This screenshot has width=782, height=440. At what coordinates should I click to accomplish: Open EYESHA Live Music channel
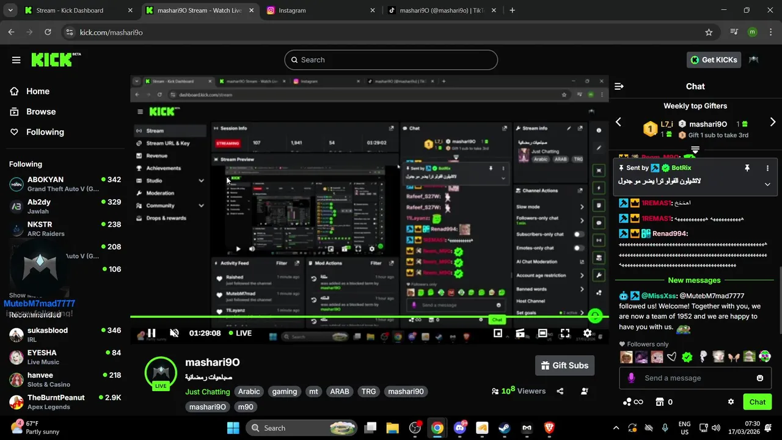(x=65, y=357)
